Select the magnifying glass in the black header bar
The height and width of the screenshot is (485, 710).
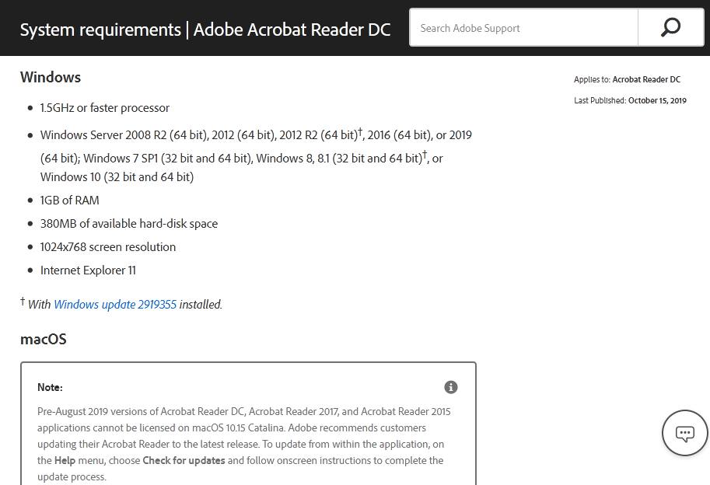tap(669, 26)
